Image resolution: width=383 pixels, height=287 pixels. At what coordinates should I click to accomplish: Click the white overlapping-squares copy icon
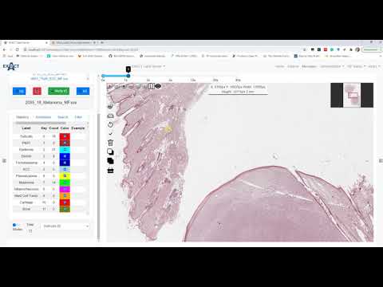[110, 151]
